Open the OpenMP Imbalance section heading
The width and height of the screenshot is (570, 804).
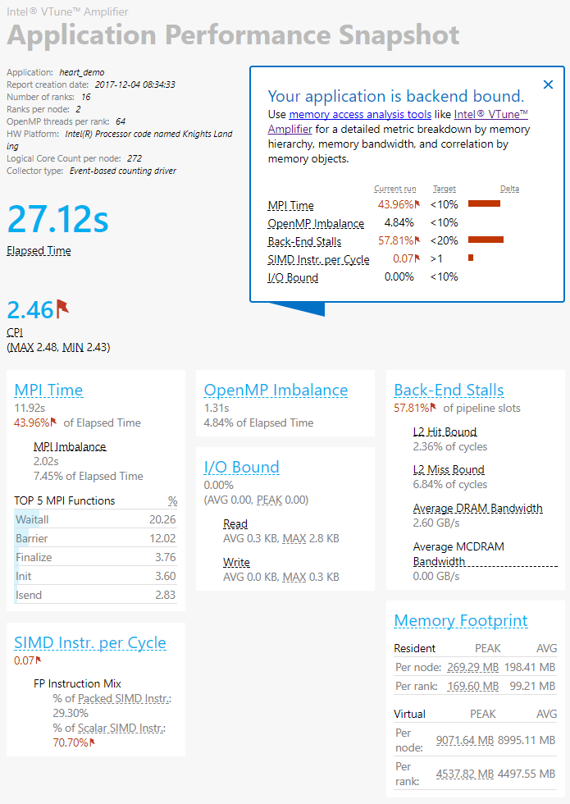pos(276,391)
